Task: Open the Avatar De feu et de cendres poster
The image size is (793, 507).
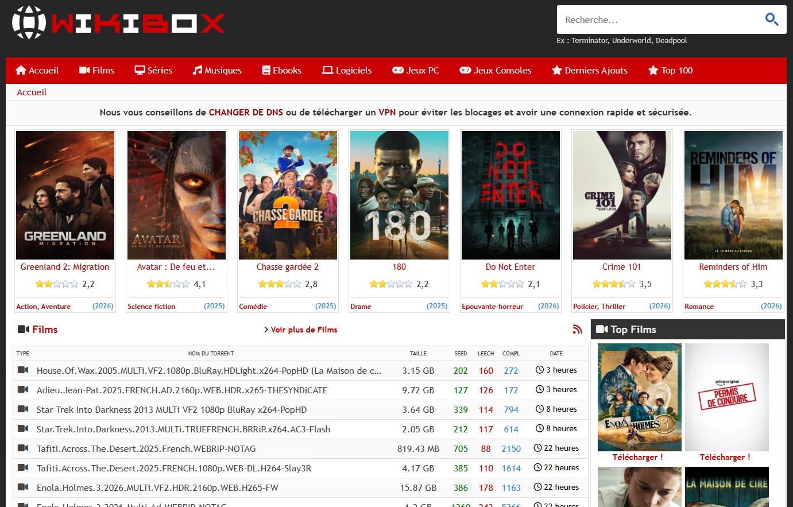Action: coord(176,195)
